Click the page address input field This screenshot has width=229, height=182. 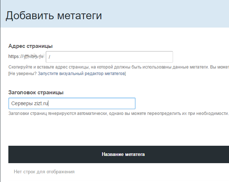pyautogui.click(x=109, y=57)
